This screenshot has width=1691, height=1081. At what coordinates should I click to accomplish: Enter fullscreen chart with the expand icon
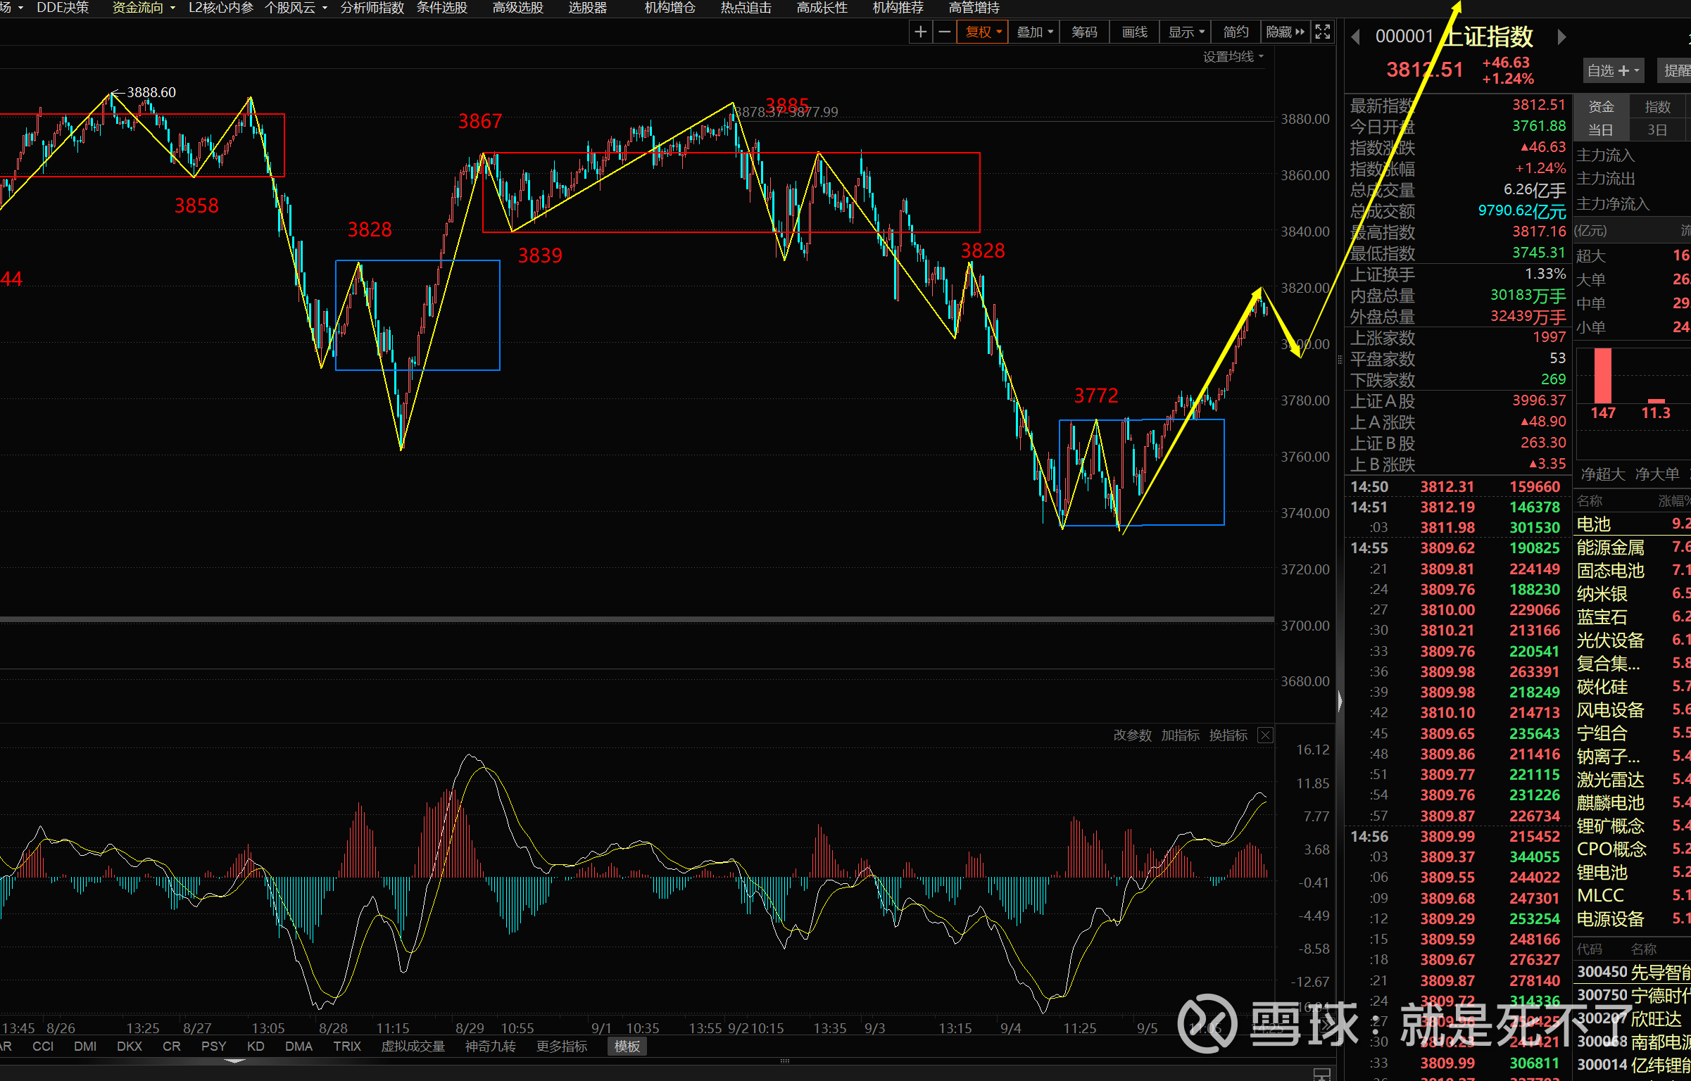point(1323,32)
